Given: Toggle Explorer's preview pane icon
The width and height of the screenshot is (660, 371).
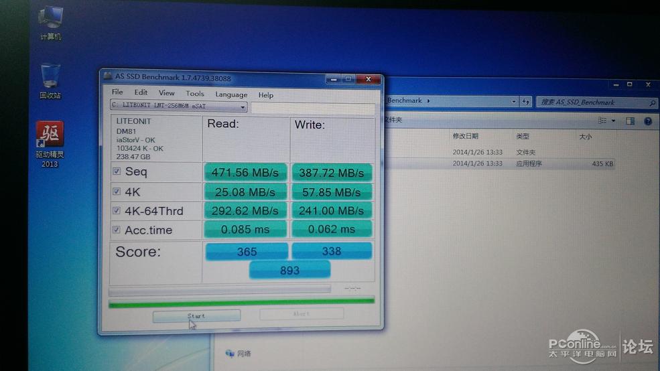Looking at the screenshot, I should pos(630,121).
